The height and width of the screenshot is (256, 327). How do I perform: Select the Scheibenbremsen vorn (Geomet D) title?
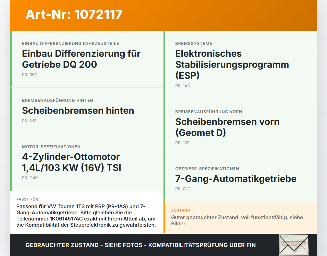(227, 127)
